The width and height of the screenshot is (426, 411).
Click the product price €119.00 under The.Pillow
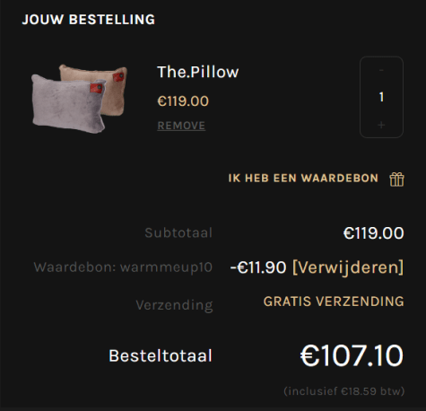pyautogui.click(x=183, y=101)
